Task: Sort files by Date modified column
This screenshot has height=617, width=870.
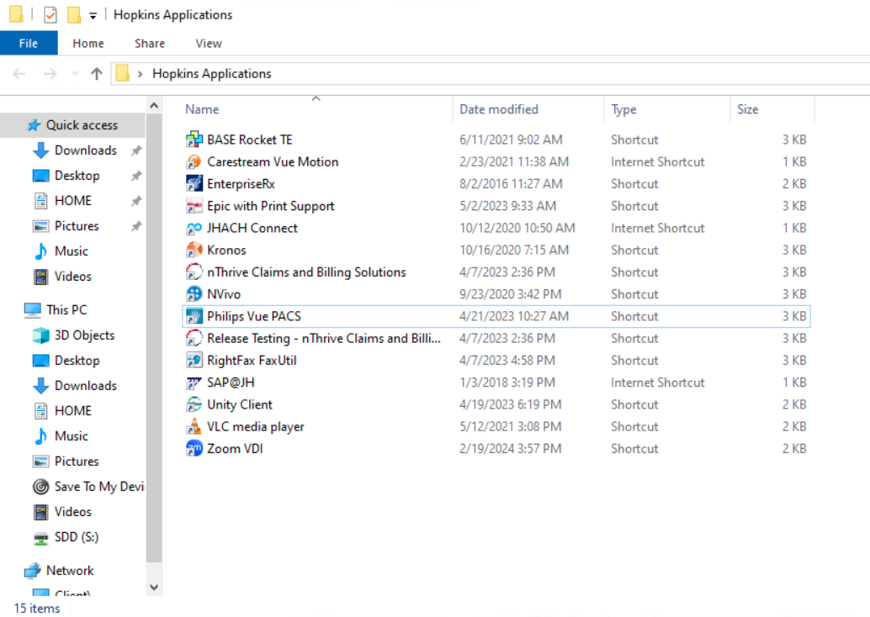Action: coord(498,109)
